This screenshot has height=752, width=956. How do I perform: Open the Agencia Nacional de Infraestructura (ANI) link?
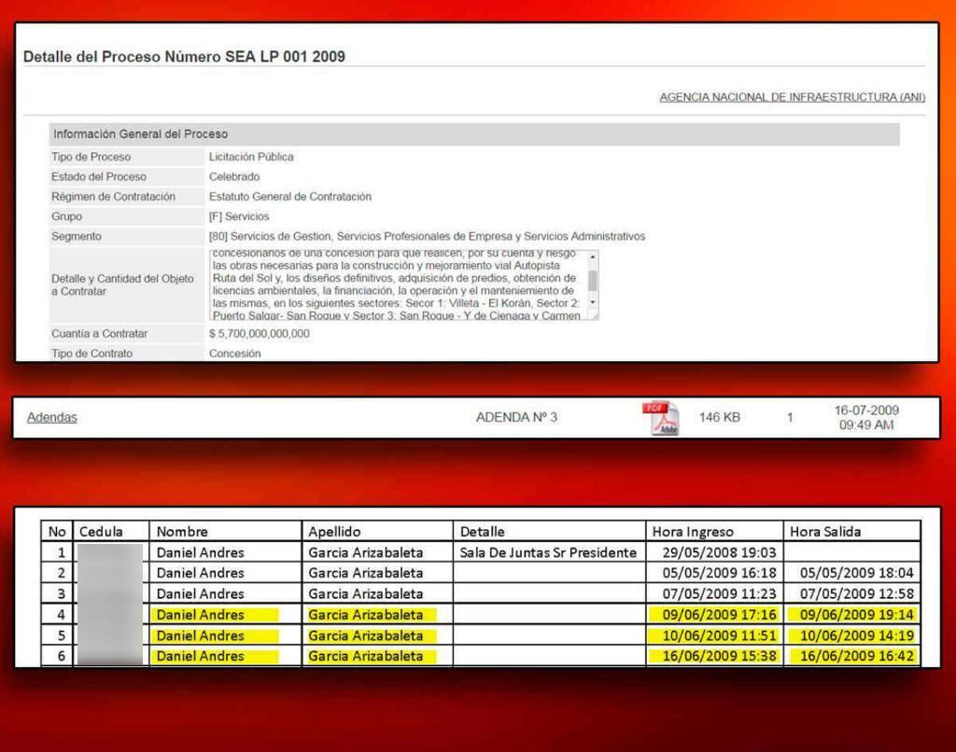(x=792, y=97)
